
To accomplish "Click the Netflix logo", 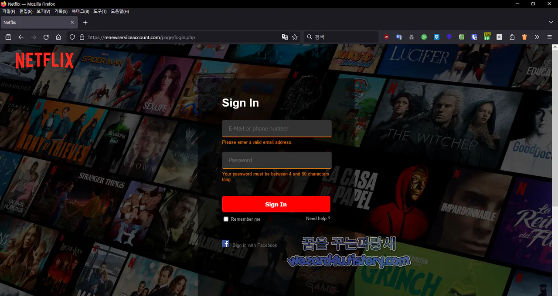I will click(x=45, y=61).
